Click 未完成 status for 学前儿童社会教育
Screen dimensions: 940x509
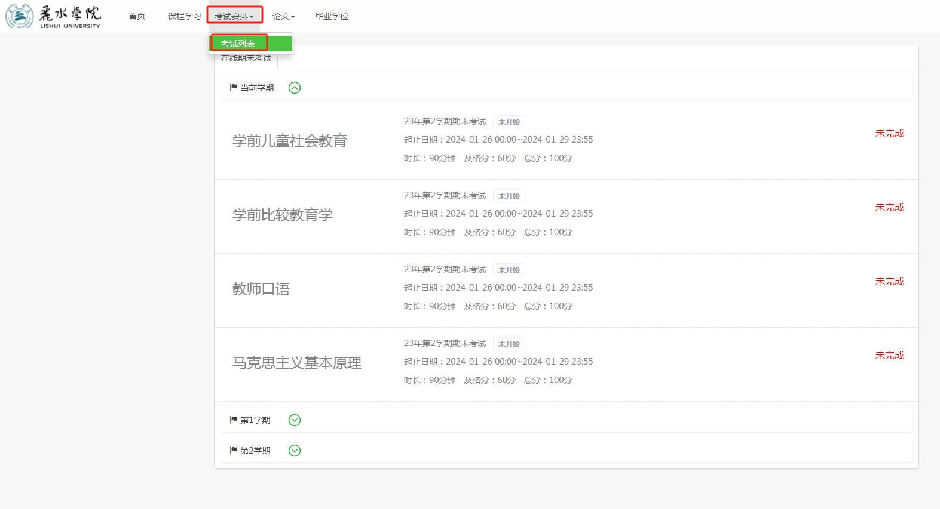coord(889,133)
